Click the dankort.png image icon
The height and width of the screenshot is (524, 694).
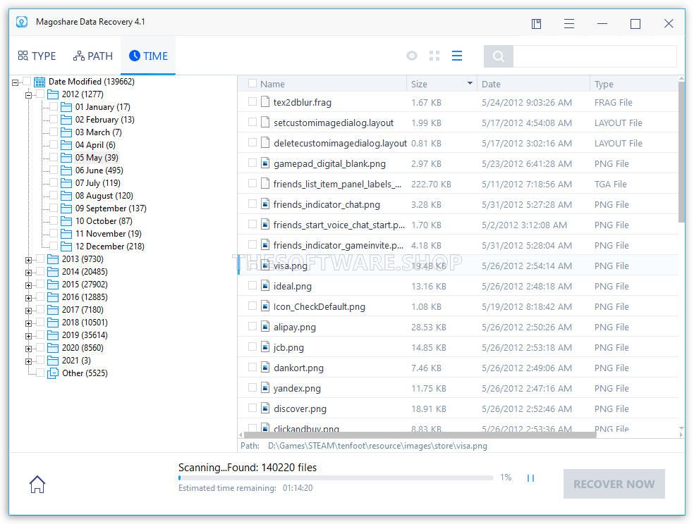265,368
